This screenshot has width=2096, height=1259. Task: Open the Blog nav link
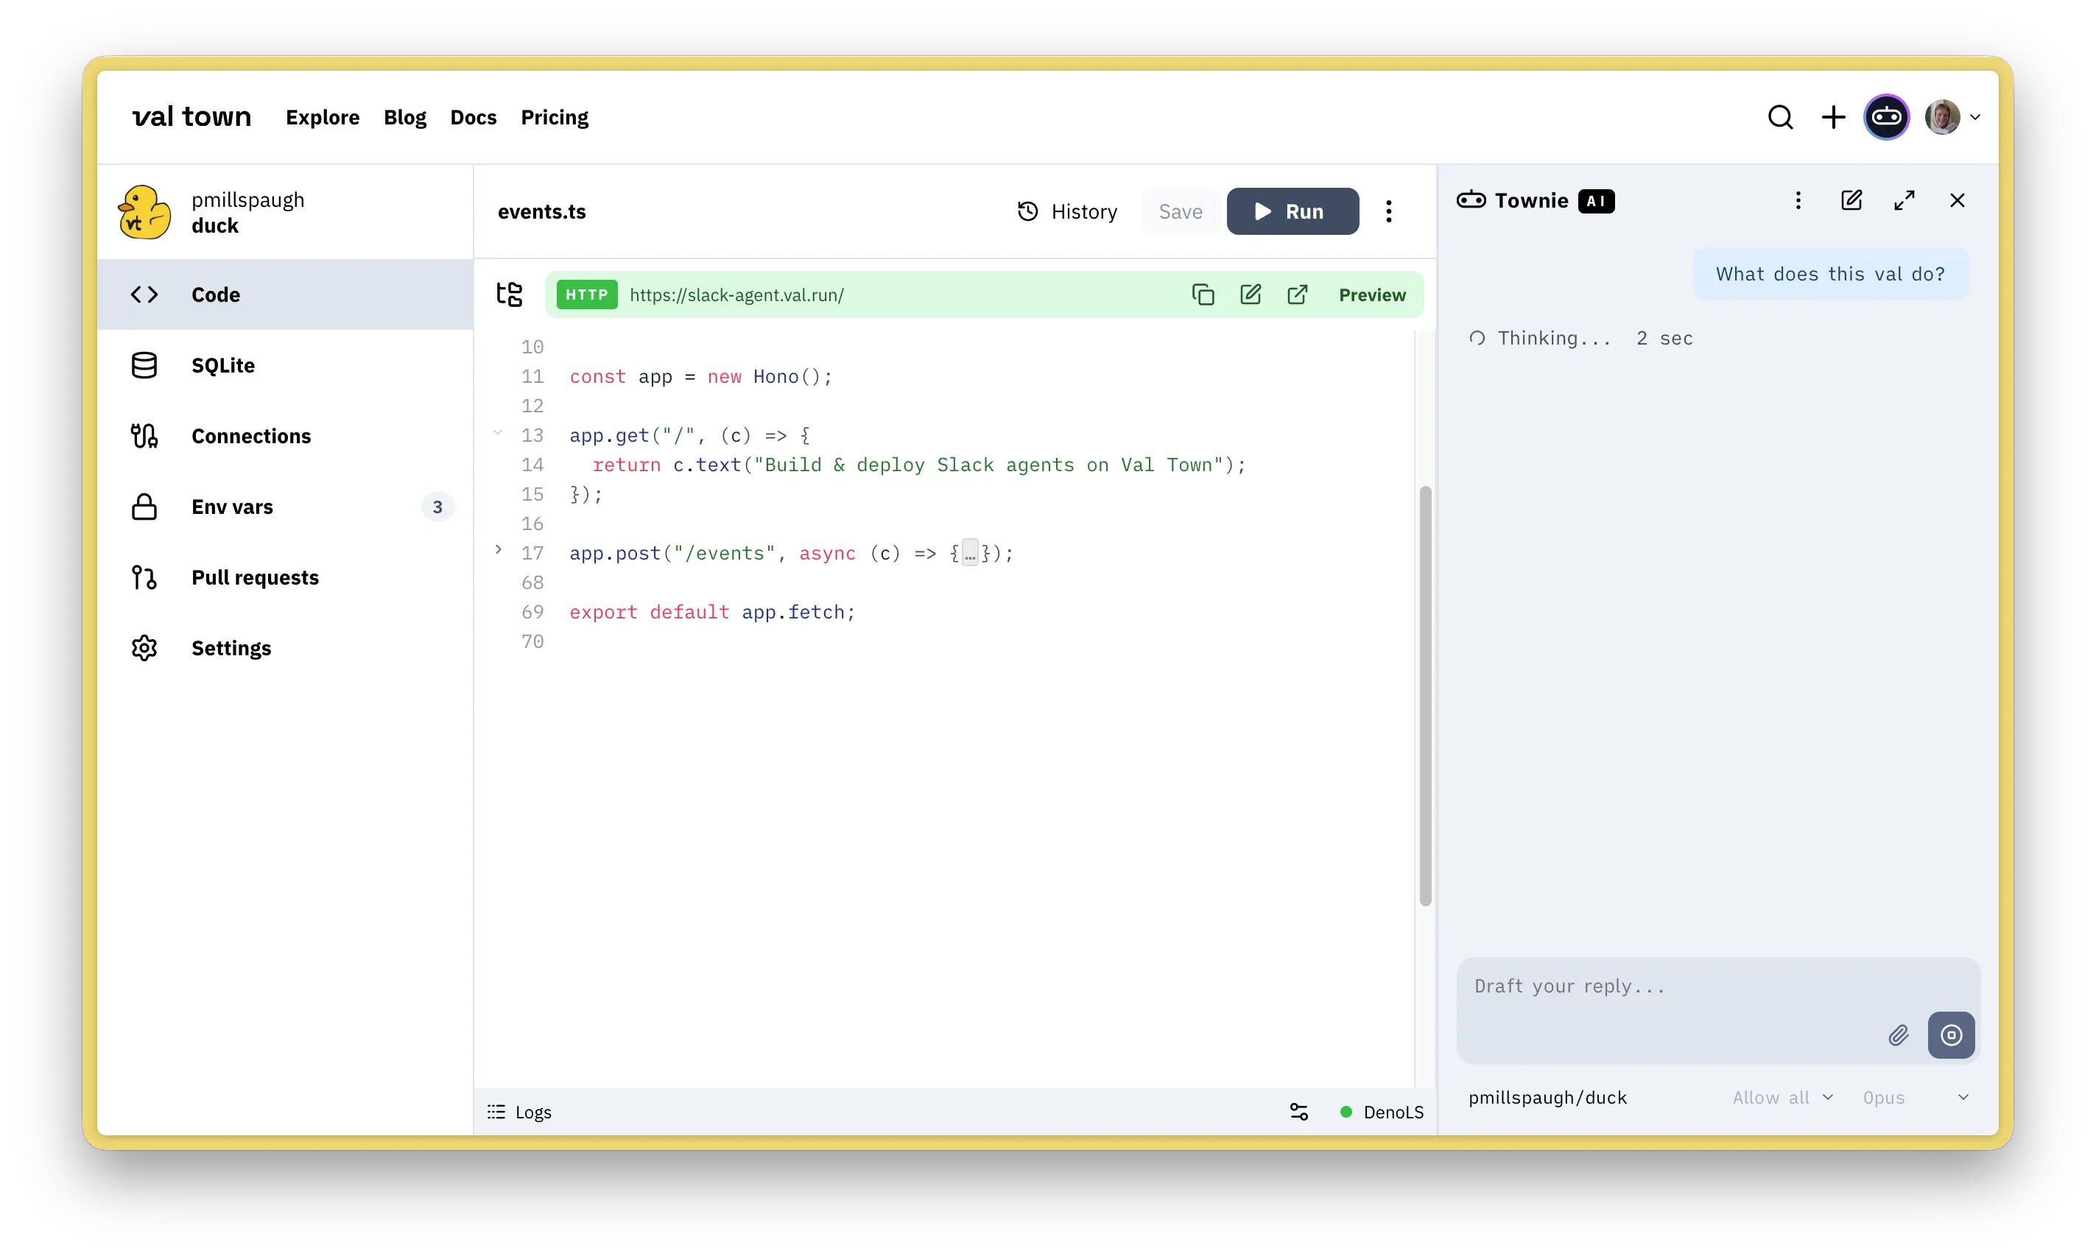point(405,117)
